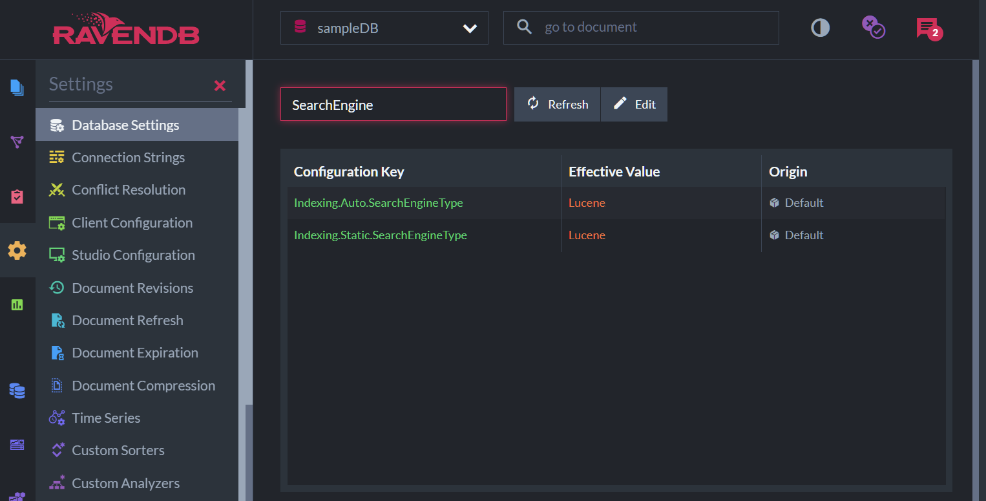Click the Document Revisions menu icon
This screenshot has width=986, height=501.
[57, 288]
